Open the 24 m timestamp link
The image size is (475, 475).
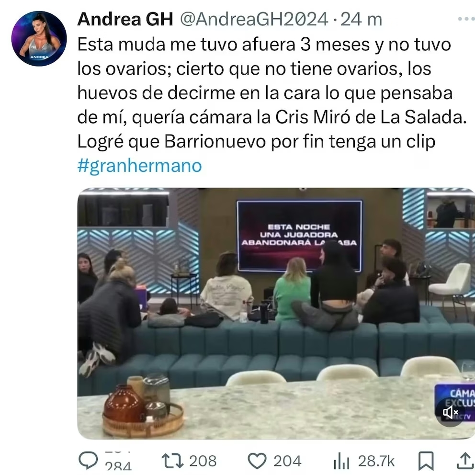coord(361,19)
